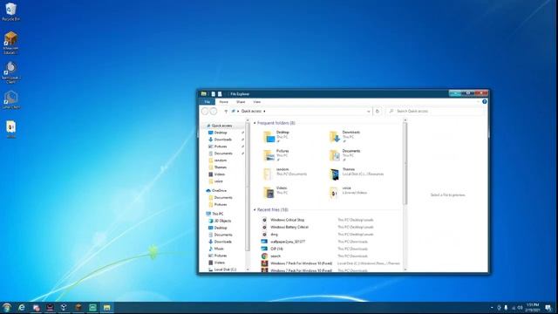Click the Back navigation arrow in File Explorer
558x314 pixels.
pos(205,111)
